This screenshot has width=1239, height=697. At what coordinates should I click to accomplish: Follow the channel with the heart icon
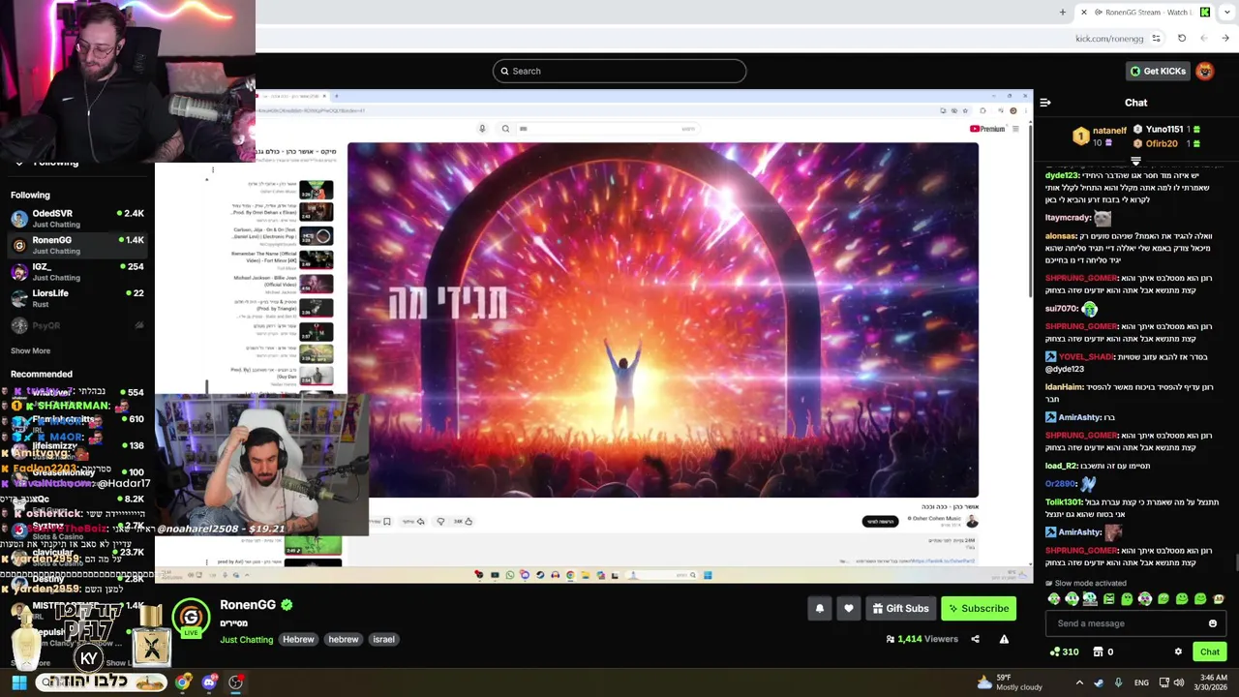point(849,608)
